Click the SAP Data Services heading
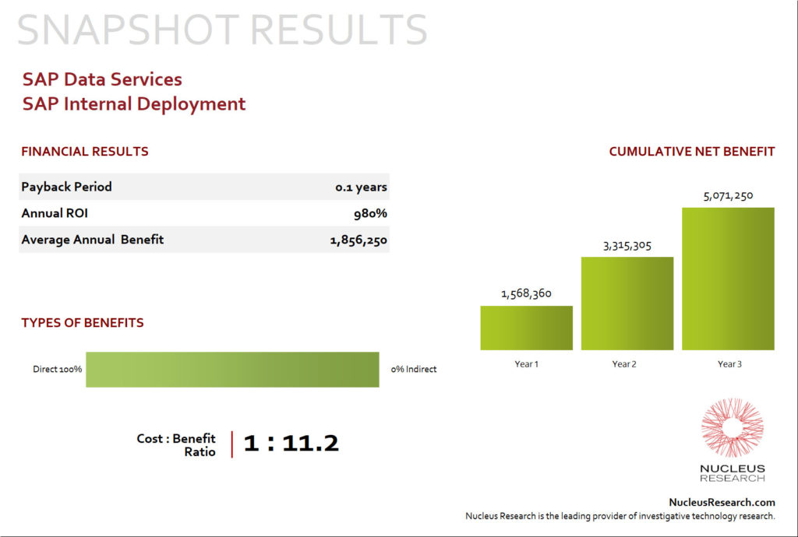The height and width of the screenshot is (537, 798). point(102,79)
